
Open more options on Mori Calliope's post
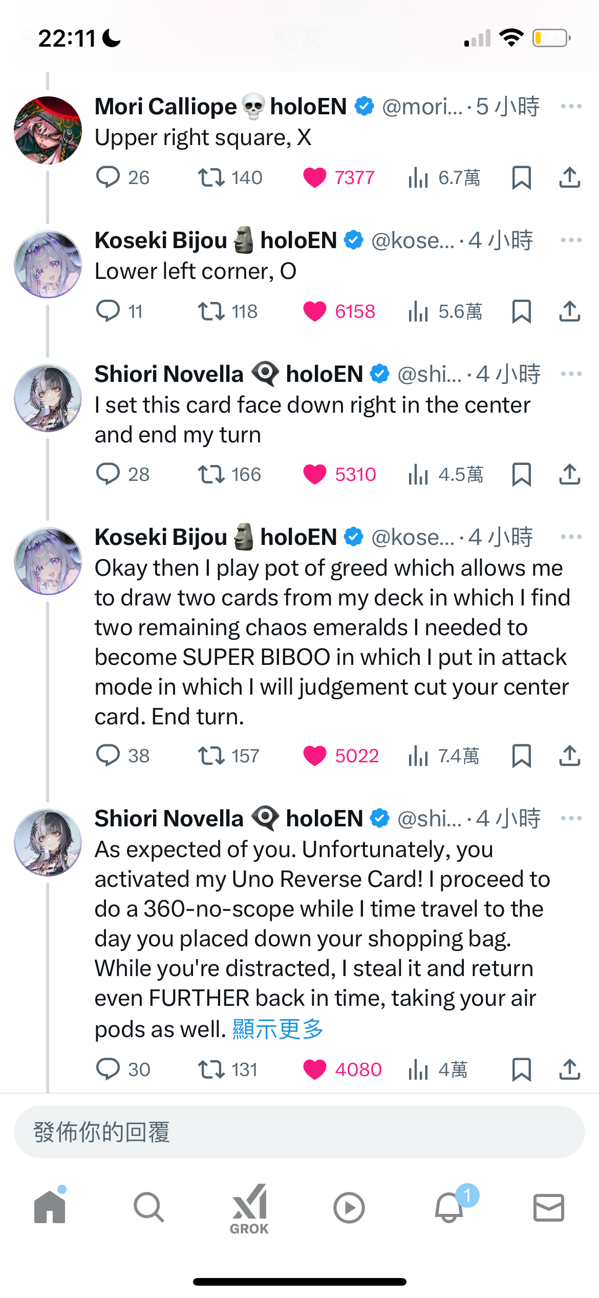tap(571, 106)
